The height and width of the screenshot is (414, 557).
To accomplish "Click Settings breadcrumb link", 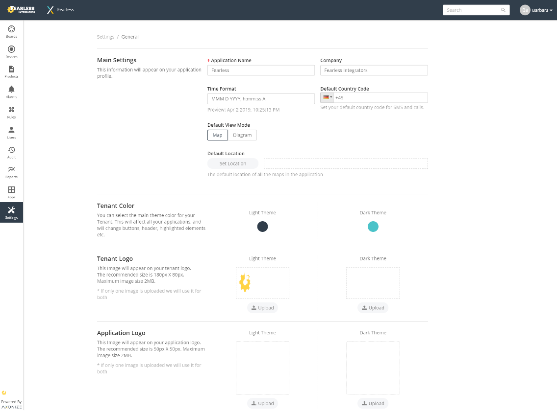I will [x=105, y=37].
